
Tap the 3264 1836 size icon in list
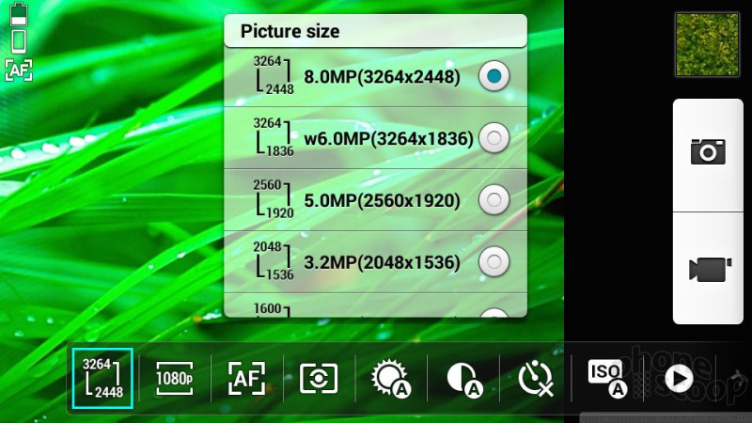[x=274, y=137]
